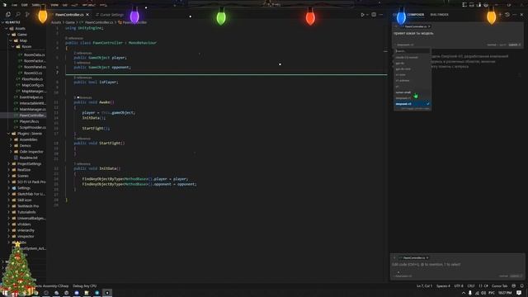Image resolution: width=528 pixels, height=297 pixels.
Task: Open PlayerLife.cs file
Action: (x=29, y=121)
